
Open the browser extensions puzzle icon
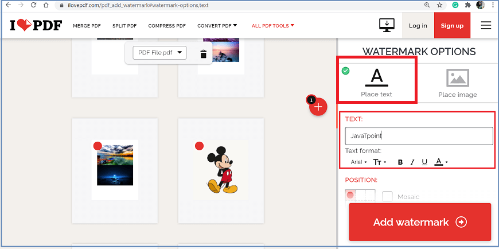pyautogui.click(x=468, y=5)
